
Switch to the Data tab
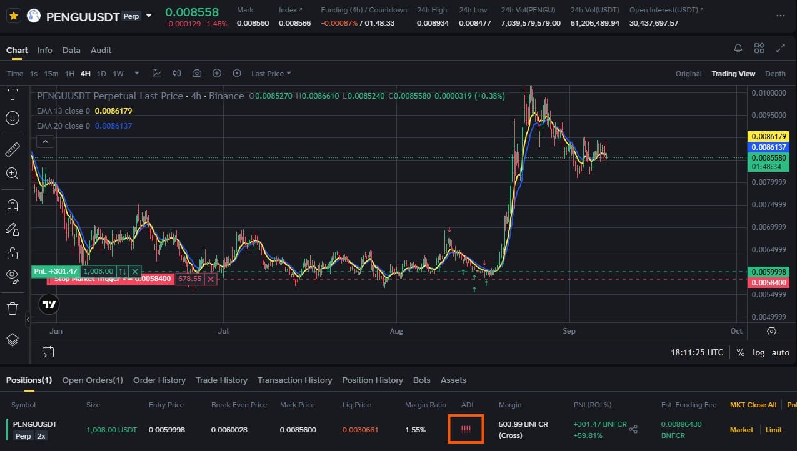pos(71,50)
